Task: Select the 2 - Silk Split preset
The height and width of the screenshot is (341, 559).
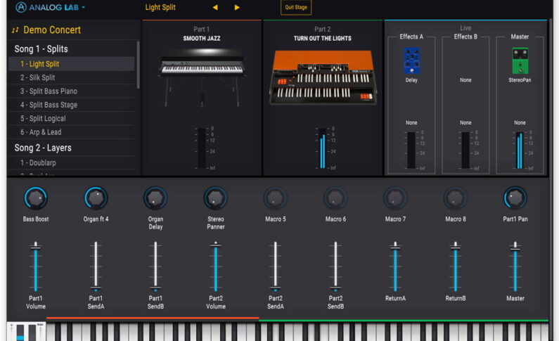Action: tap(71, 77)
